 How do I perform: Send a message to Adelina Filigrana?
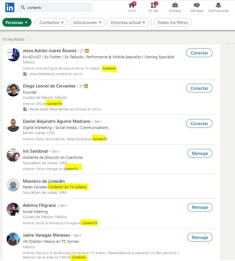[x=200, y=207]
